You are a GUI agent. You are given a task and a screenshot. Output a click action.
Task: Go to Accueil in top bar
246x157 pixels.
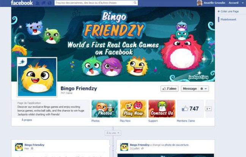[x=233, y=3]
